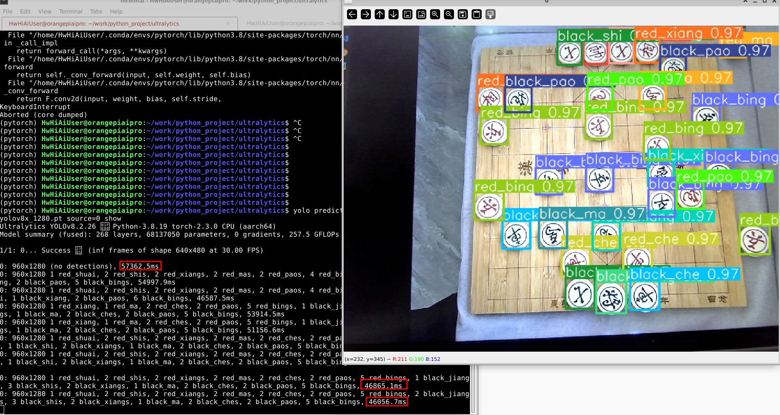Click the B:152 value in status bar
780x415 pixels.
433,359
